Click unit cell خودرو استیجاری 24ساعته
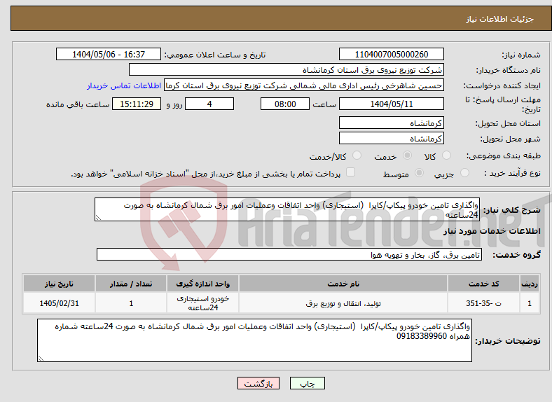This screenshot has height=402, width=552. point(202,303)
